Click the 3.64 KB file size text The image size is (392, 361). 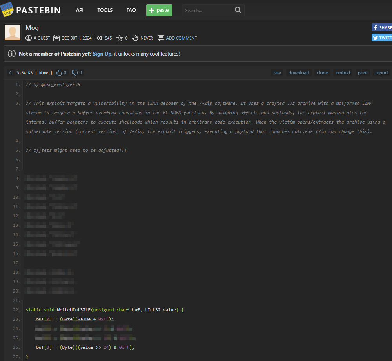(24, 73)
